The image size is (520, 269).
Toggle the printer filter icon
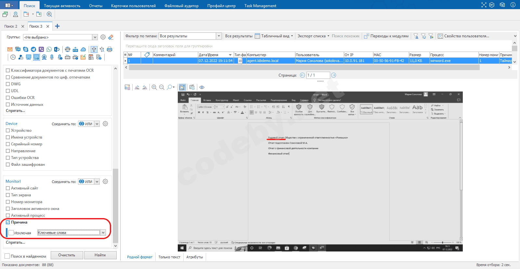(x=110, y=49)
